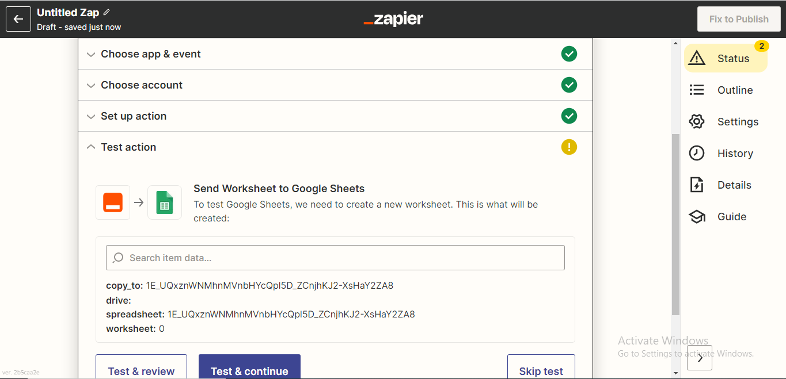
Task: Click the page vertical scrollbar thumb
Action: [x=675, y=224]
